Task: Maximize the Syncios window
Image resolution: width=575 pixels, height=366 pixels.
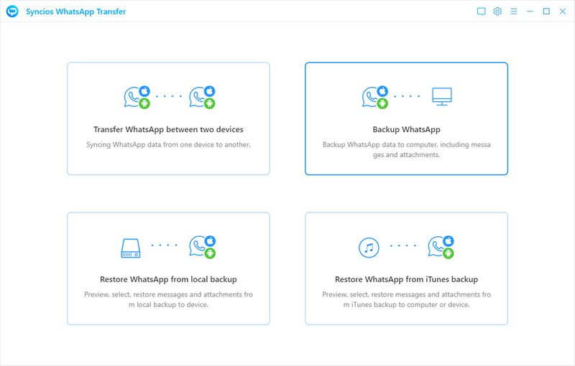Action: [x=546, y=11]
